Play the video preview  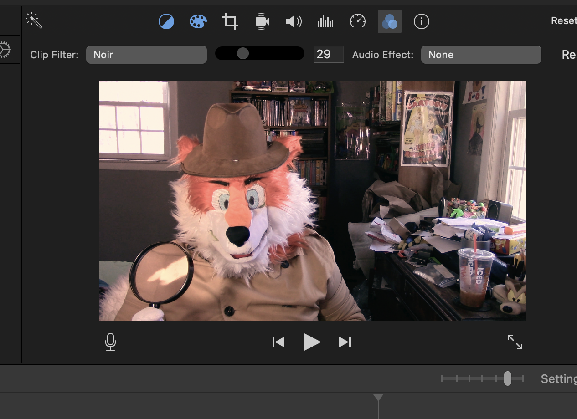pyautogui.click(x=312, y=342)
